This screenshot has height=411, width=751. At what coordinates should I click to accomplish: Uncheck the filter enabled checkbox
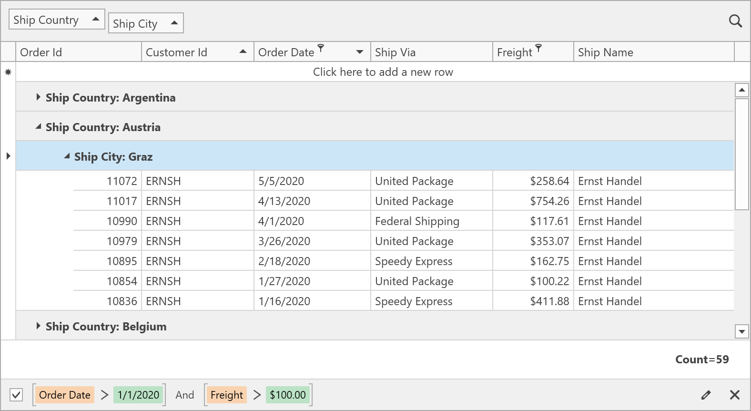point(16,395)
